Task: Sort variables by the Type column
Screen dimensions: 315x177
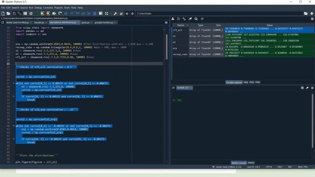Action: 200,25
